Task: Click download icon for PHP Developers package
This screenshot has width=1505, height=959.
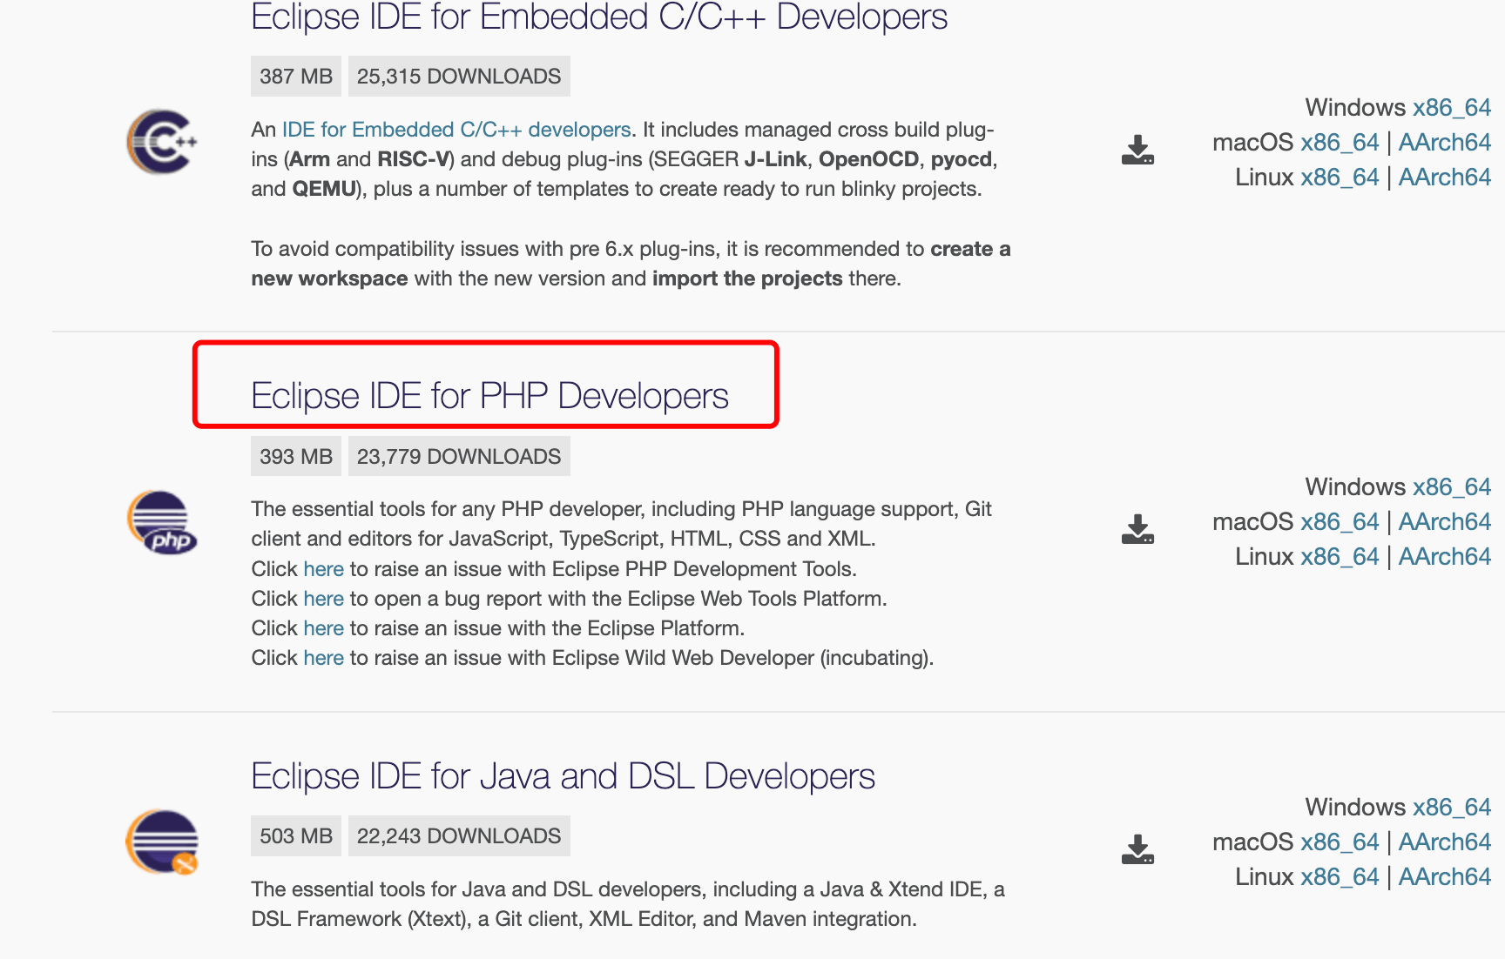Action: tap(1137, 529)
